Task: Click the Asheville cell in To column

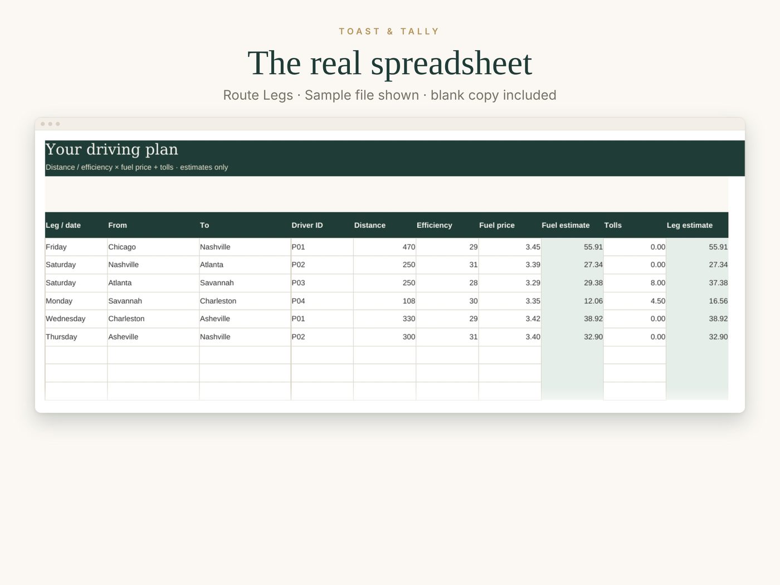Action: tap(245, 319)
